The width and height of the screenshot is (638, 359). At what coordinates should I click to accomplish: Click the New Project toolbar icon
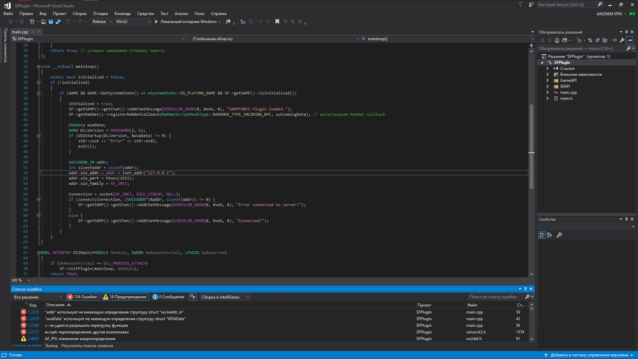[x=32, y=22]
